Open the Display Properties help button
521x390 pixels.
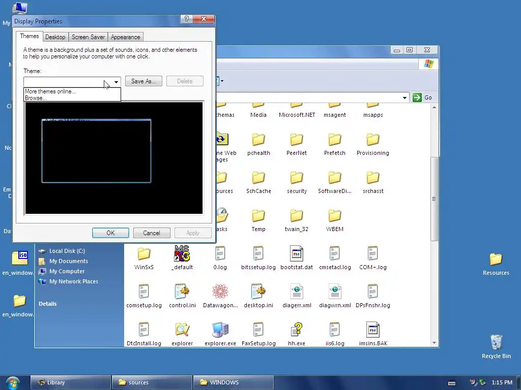[186, 19]
